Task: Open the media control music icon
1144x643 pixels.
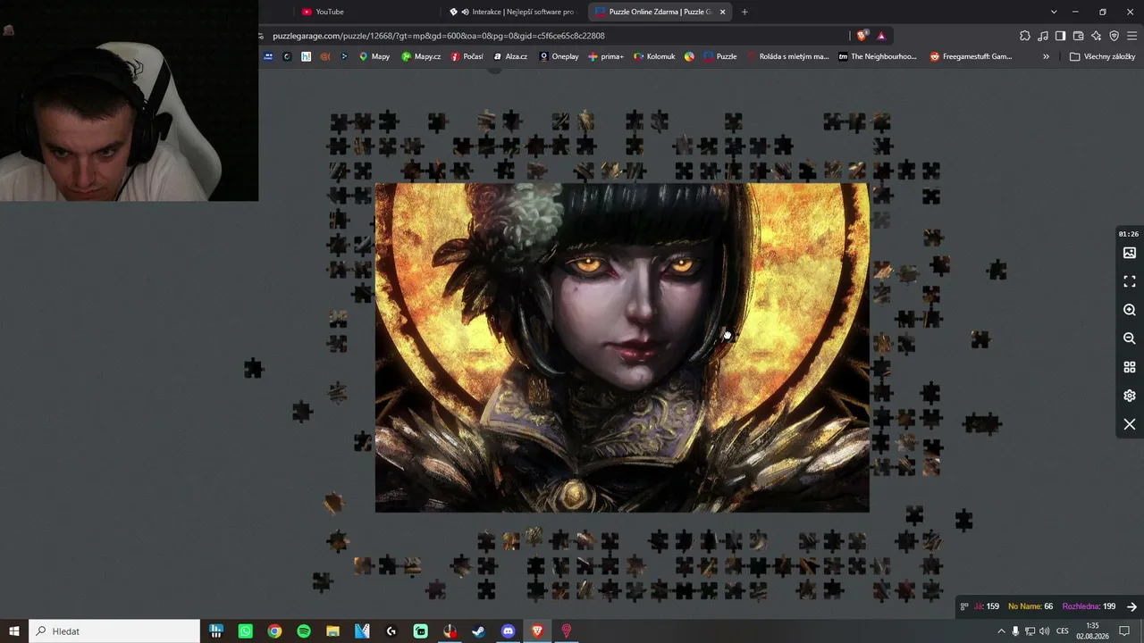Action: pyautogui.click(x=1043, y=36)
